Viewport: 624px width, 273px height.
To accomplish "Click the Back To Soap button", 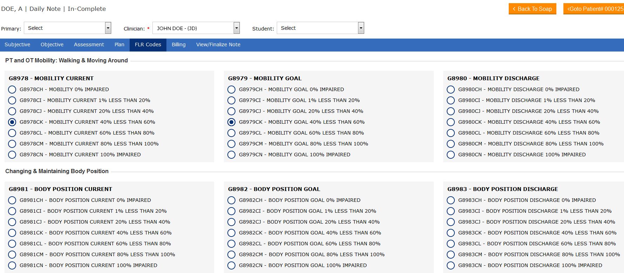I will (532, 9).
